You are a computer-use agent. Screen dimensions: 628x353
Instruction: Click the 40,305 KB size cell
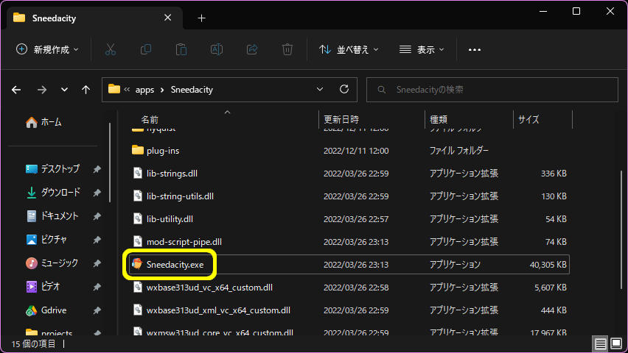click(548, 265)
